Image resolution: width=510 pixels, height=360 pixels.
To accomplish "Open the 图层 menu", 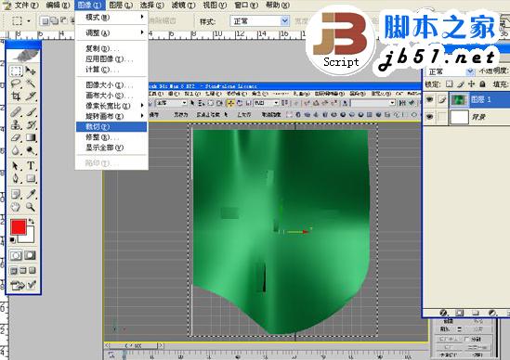I will [x=121, y=5].
